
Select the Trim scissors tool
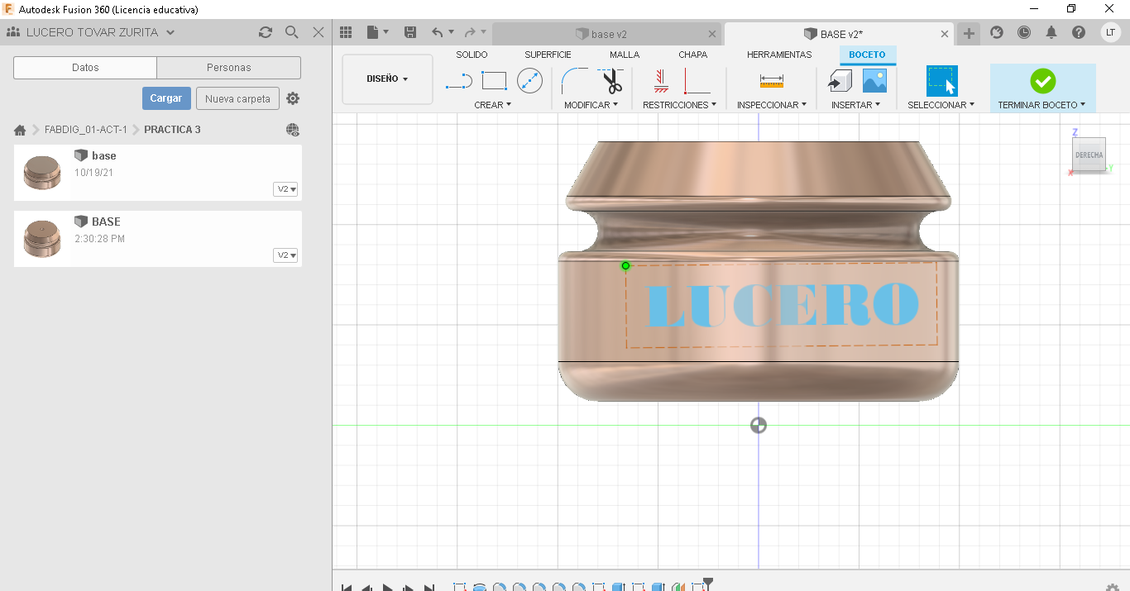[x=611, y=81]
